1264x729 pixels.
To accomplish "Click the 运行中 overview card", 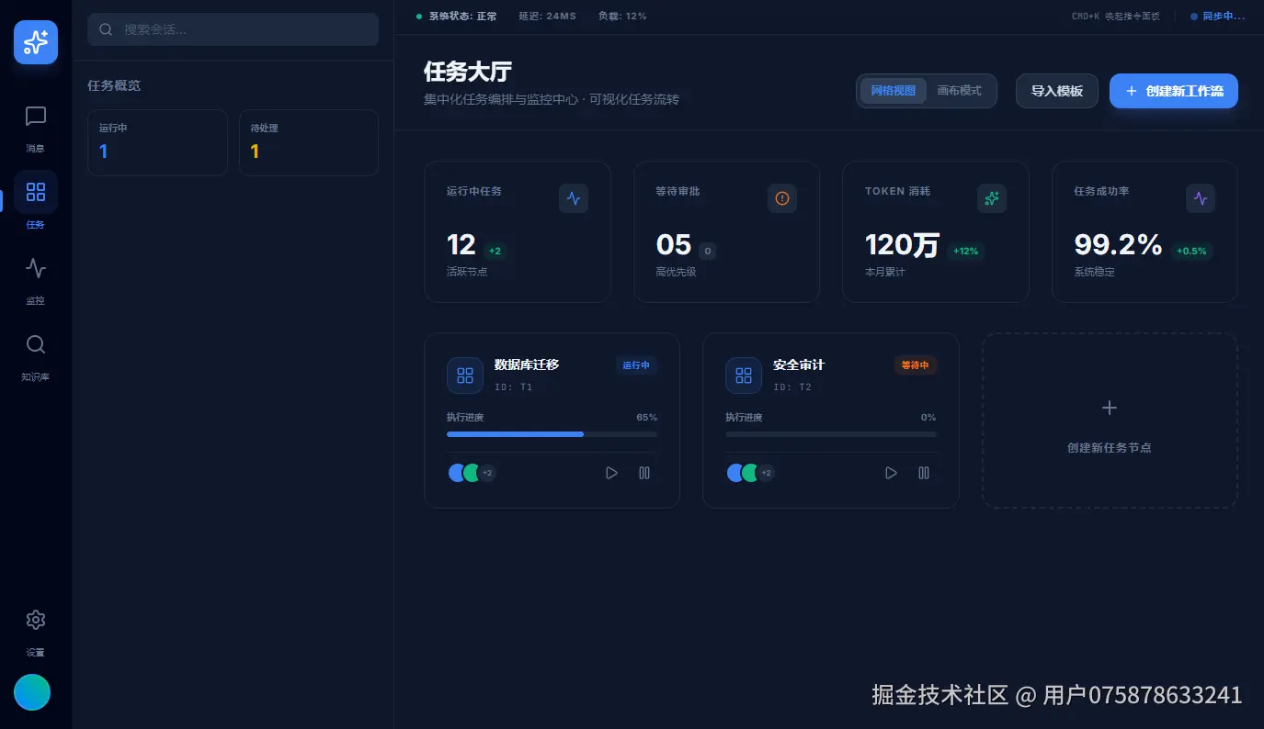I will (x=157, y=143).
